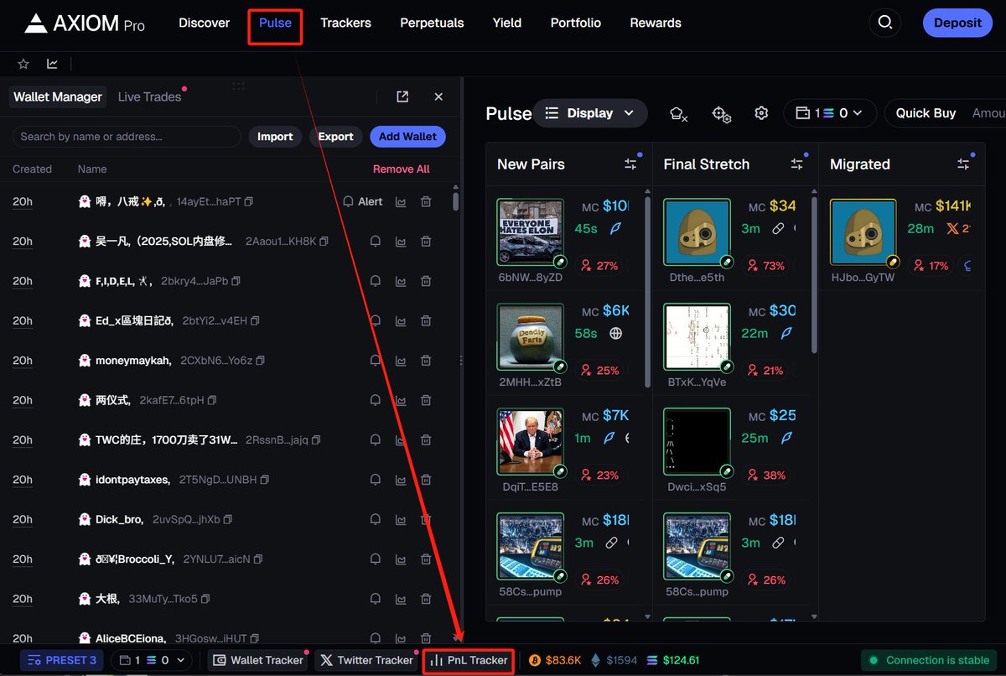Viewport: 1006px width, 676px height.
Task: Click the Add Wallet button
Action: [407, 137]
